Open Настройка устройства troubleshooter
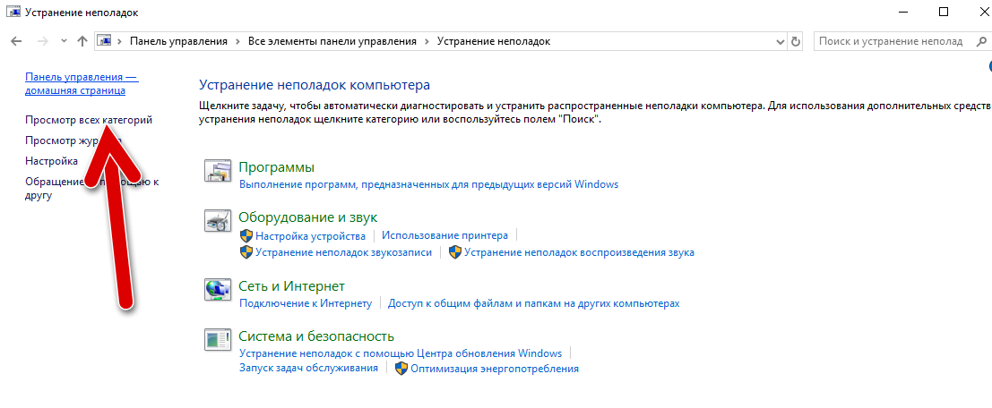The width and height of the screenshot is (992, 408). [x=311, y=235]
